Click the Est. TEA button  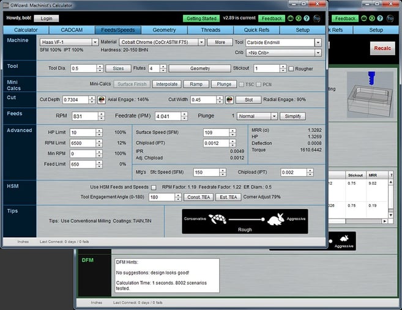click(x=228, y=197)
